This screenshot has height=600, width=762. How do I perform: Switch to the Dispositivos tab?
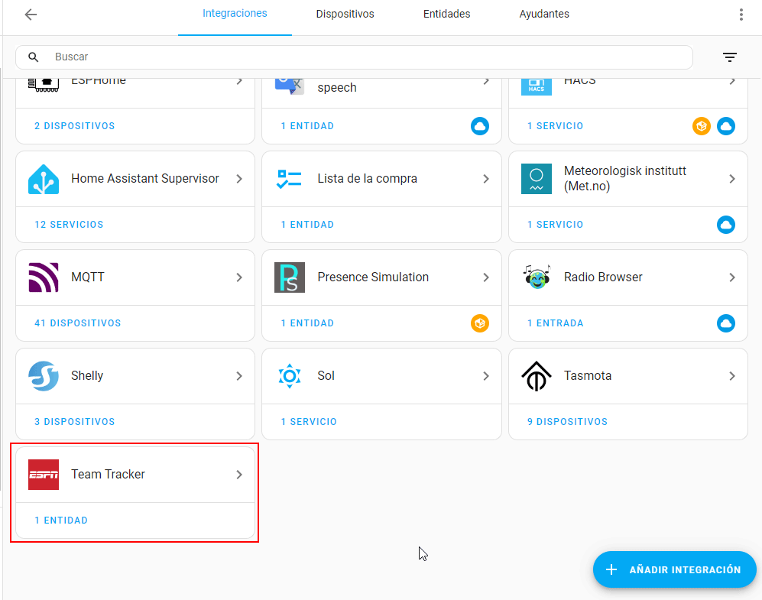(345, 15)
